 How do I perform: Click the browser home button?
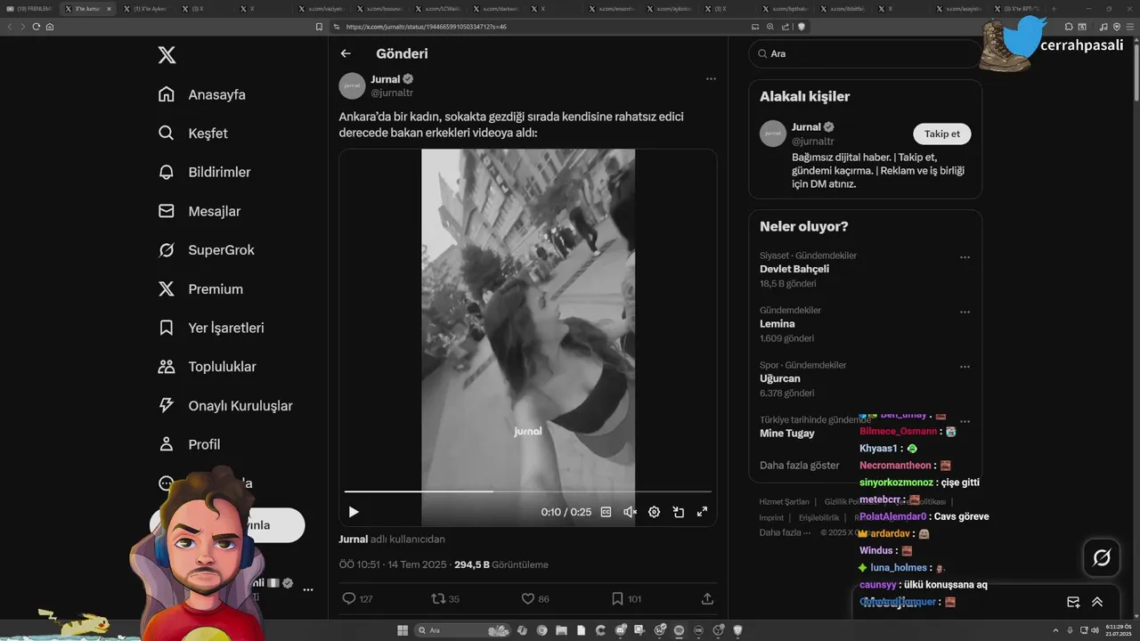pos(50,27)
